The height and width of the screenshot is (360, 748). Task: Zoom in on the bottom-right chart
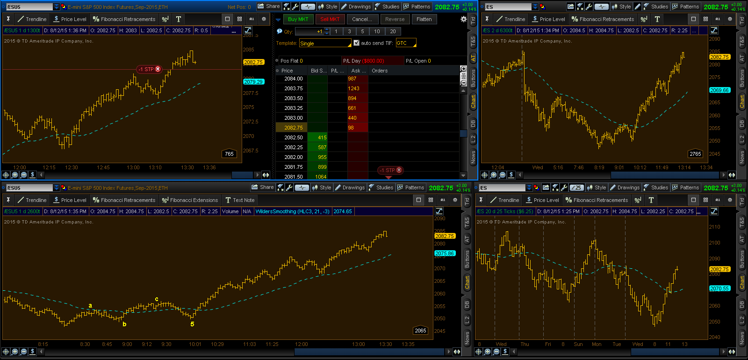pyautogui.click(x=488, y=352)
